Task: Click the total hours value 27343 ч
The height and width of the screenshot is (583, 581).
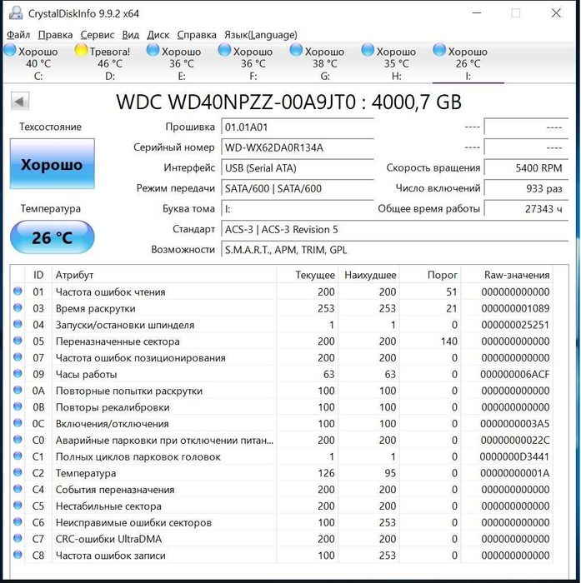Action: (526, 209)
